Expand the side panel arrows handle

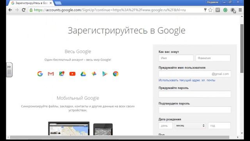click(x=9, y=67)
